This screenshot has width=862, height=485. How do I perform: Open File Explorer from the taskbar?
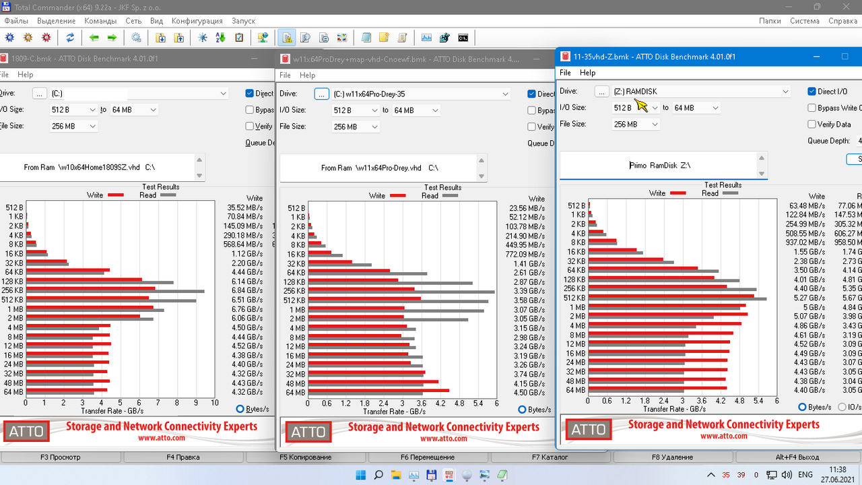click(396, 475)
